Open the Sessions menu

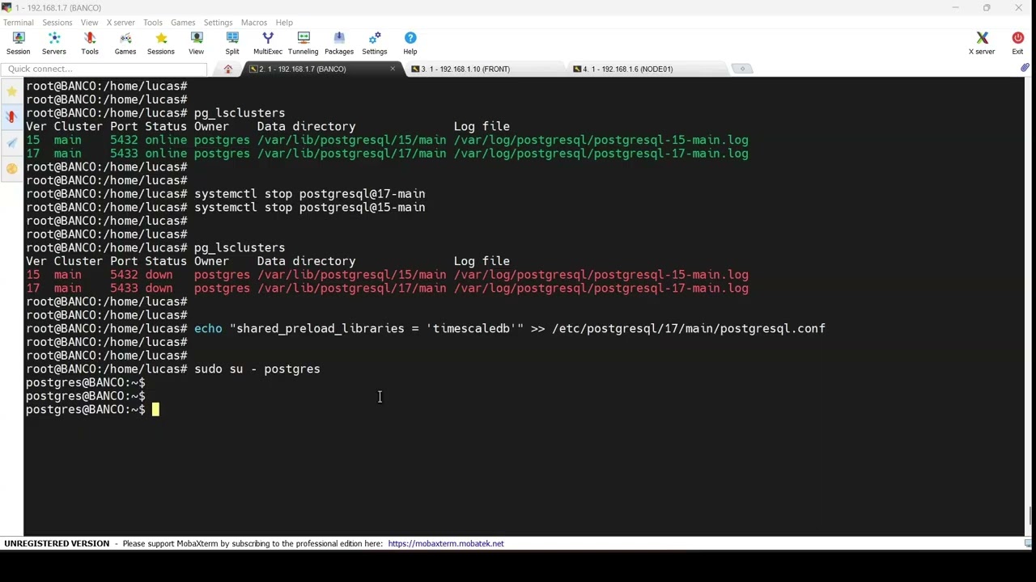pyautogui.click(x=57, y=23)
